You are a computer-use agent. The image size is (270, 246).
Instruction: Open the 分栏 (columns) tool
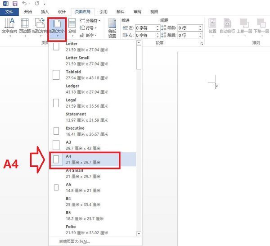(x=72, y=27)
